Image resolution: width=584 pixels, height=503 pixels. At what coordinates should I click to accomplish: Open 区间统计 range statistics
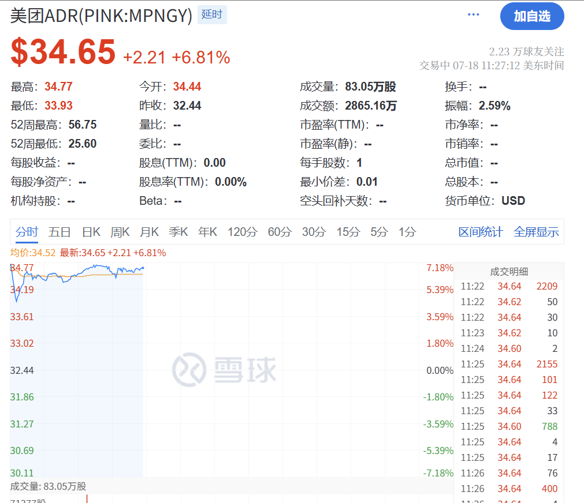point(481,232)
